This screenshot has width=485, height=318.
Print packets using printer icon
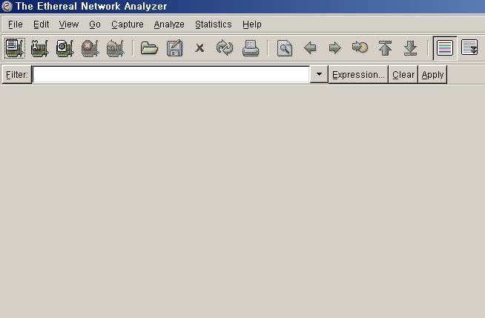point(250,48)
